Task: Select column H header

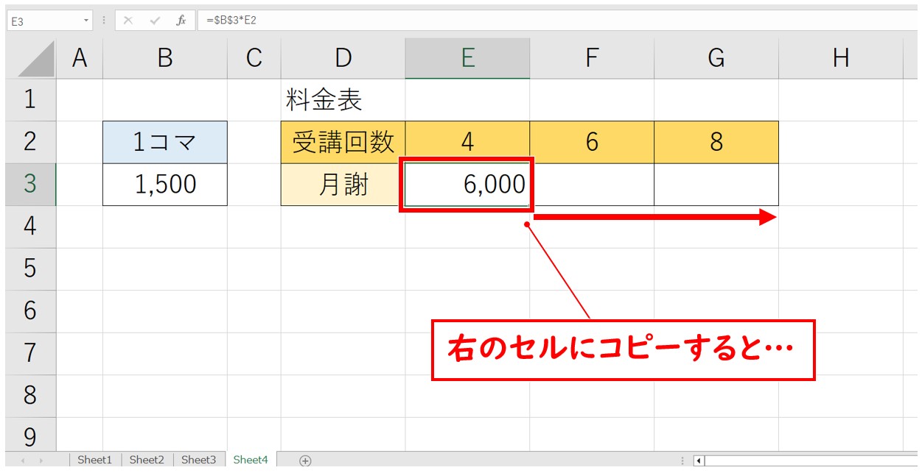Action: click(841, 59)
